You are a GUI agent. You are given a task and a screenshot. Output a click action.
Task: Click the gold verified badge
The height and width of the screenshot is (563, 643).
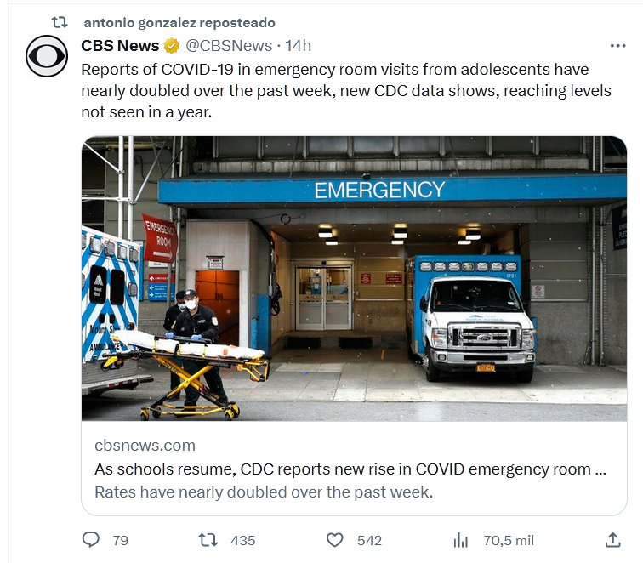[172, 46]
